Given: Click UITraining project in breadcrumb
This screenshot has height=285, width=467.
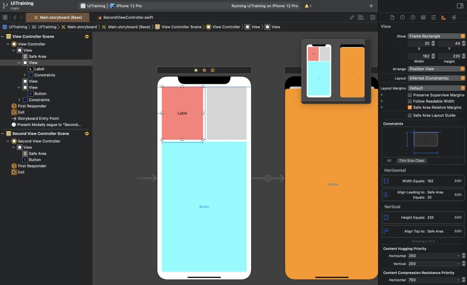Looking at the screenshot, I should tap(15, 27).
